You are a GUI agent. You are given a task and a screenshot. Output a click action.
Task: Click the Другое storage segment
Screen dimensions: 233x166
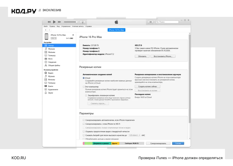(115, 144)
